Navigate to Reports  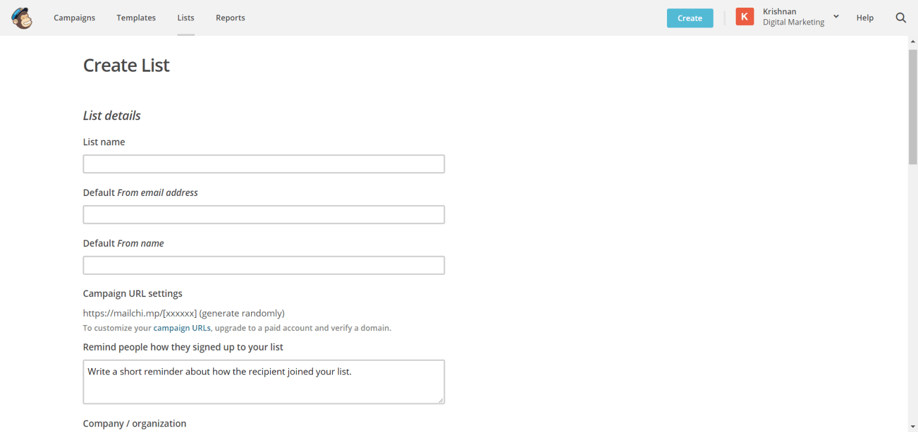[x=230, y=18]
